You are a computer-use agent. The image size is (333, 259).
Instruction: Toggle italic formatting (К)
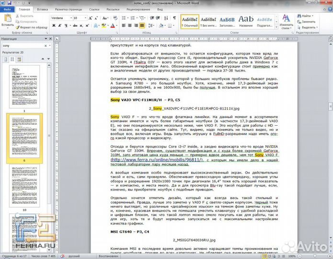tap(60, 25)
